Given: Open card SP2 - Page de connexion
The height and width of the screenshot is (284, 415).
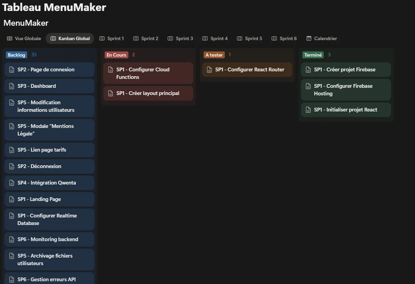Looking at the screenshot, I should click(49, 70).
